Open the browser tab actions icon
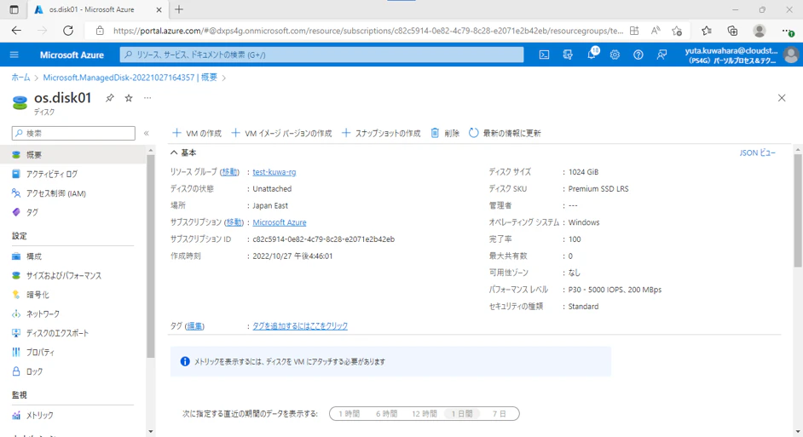This screenshot has width=803, height=437. pyautogui.click(x=14, y=9)
